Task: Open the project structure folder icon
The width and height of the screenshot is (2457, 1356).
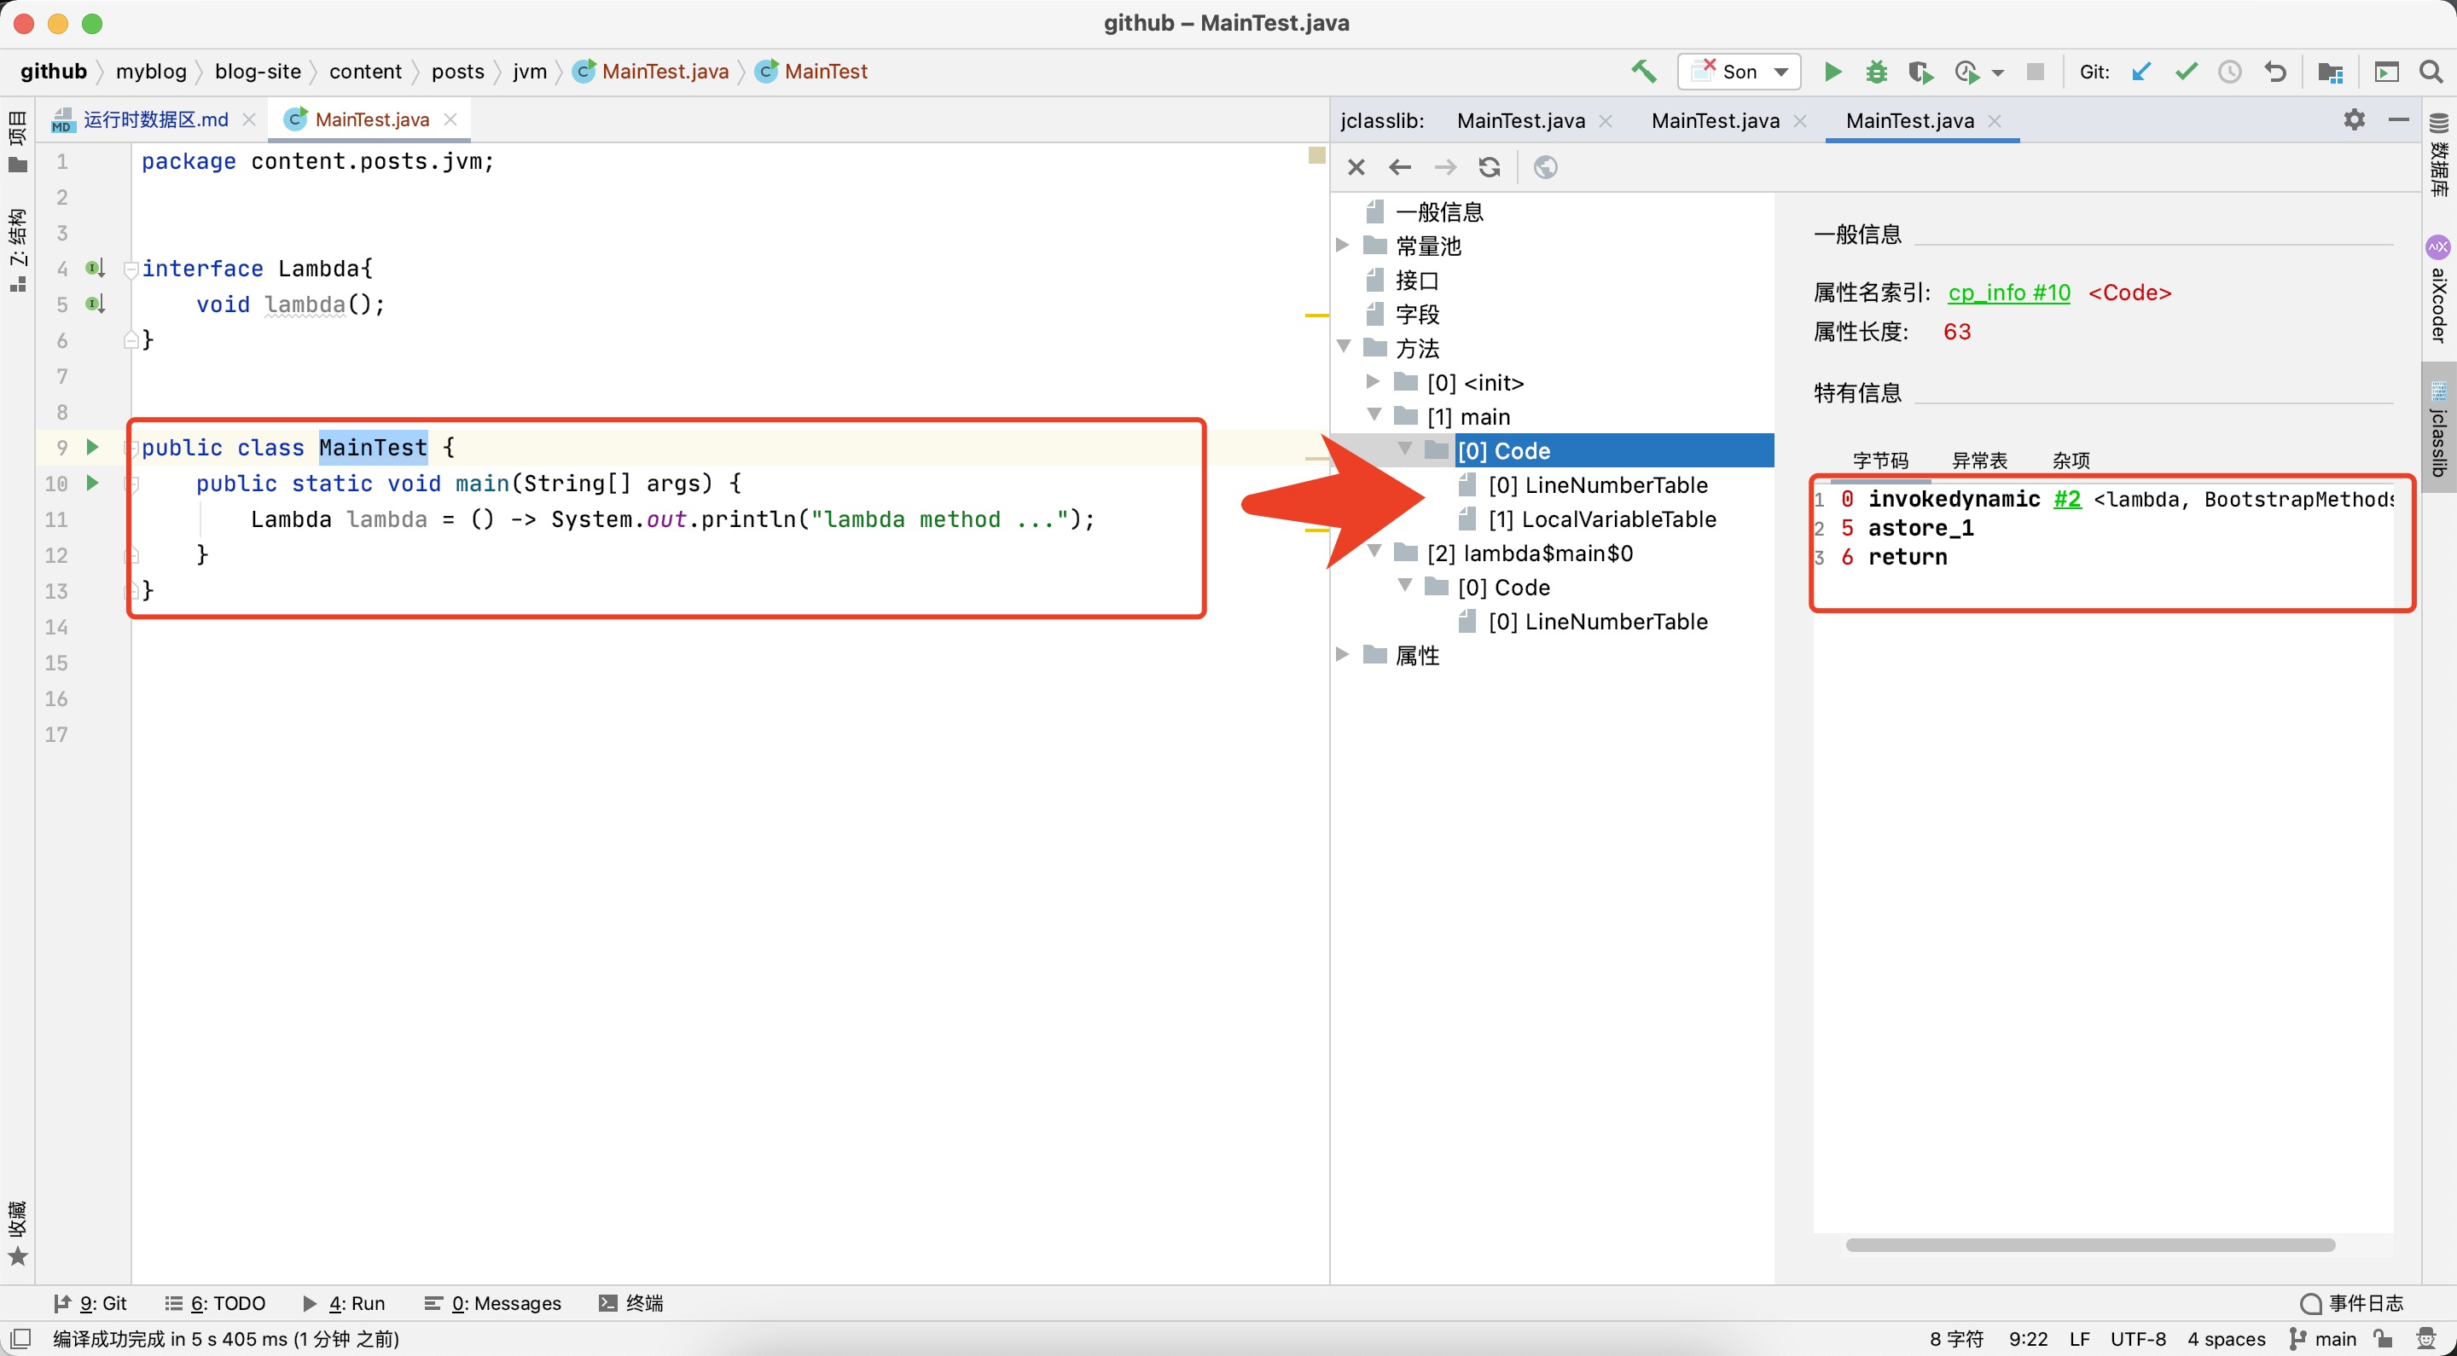Action: click(x=2329, y=72)
